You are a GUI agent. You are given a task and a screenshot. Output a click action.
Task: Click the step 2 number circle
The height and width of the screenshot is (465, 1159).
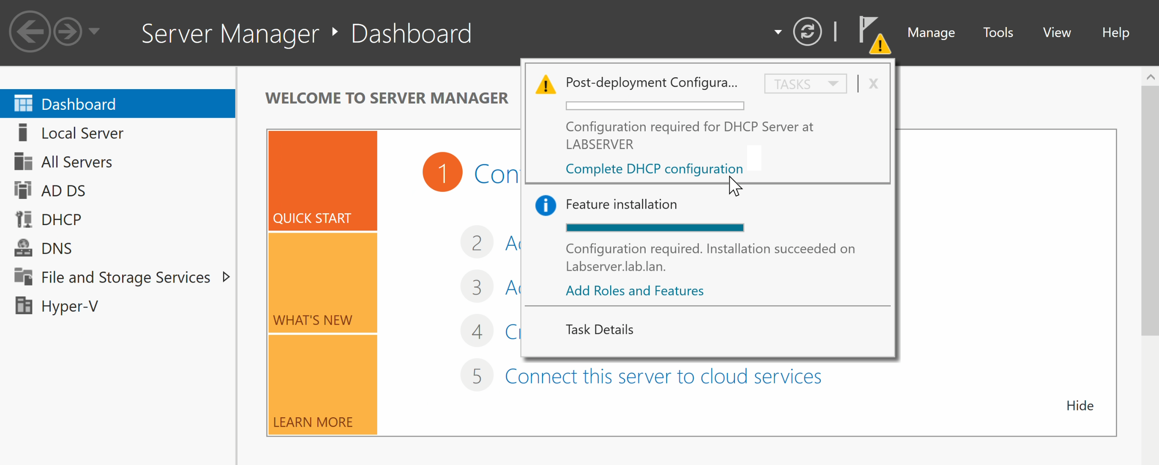click(477, 242)
